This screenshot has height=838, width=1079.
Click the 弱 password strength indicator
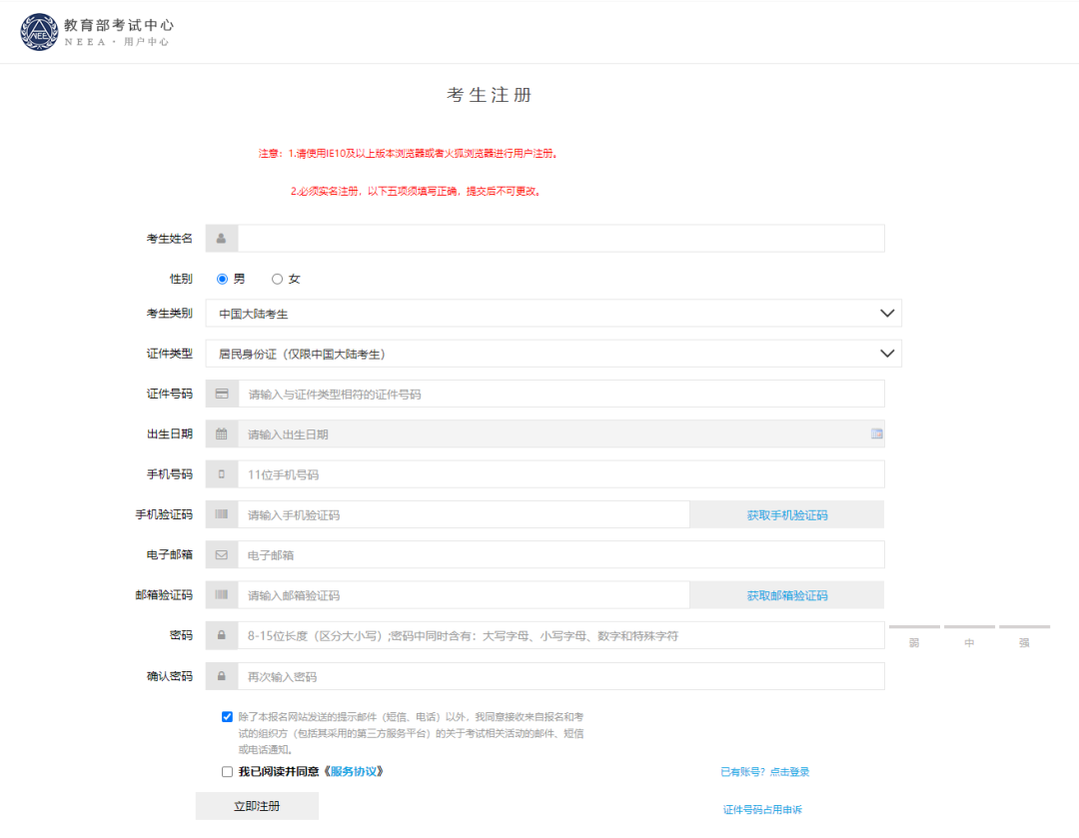914,643
